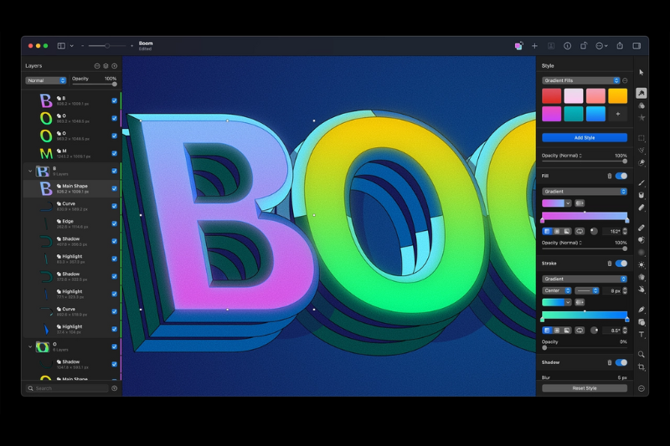Select the active Style tool
Screen dimensions: 670x446
pos(641,93)
